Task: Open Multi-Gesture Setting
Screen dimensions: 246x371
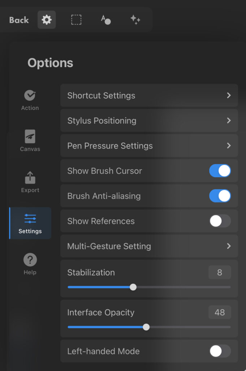Action: 149,246
